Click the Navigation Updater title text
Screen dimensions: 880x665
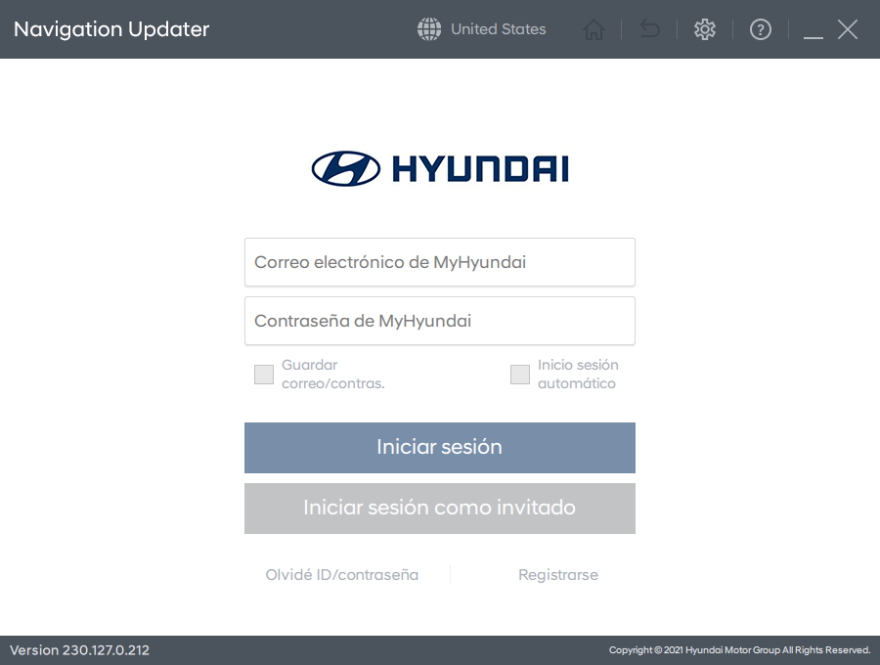111,29
